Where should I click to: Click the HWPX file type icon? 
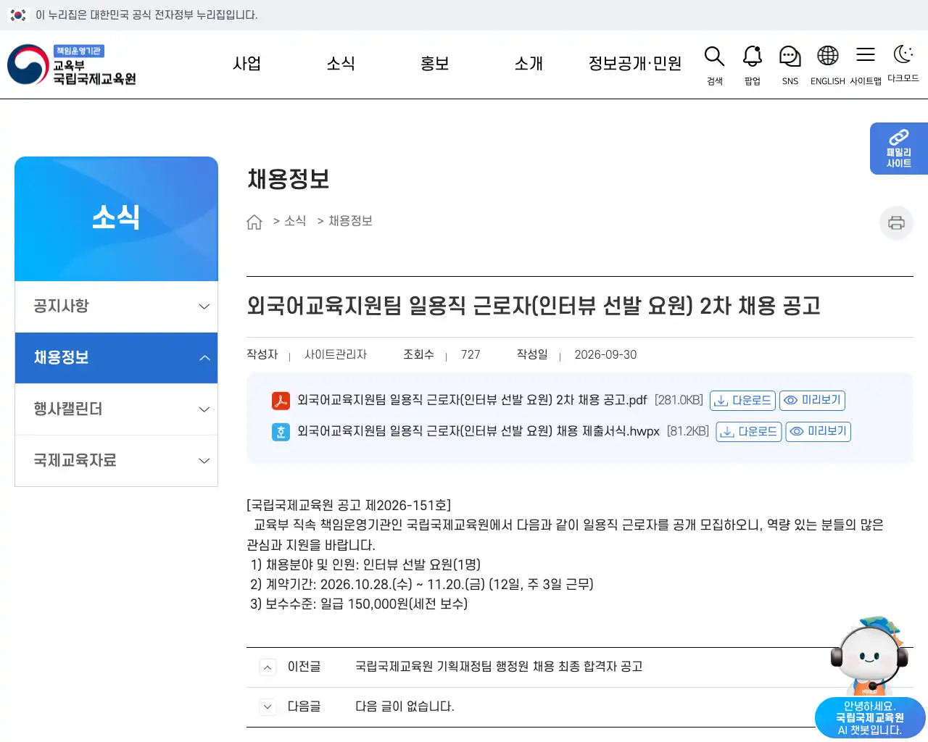coord(281,433)
